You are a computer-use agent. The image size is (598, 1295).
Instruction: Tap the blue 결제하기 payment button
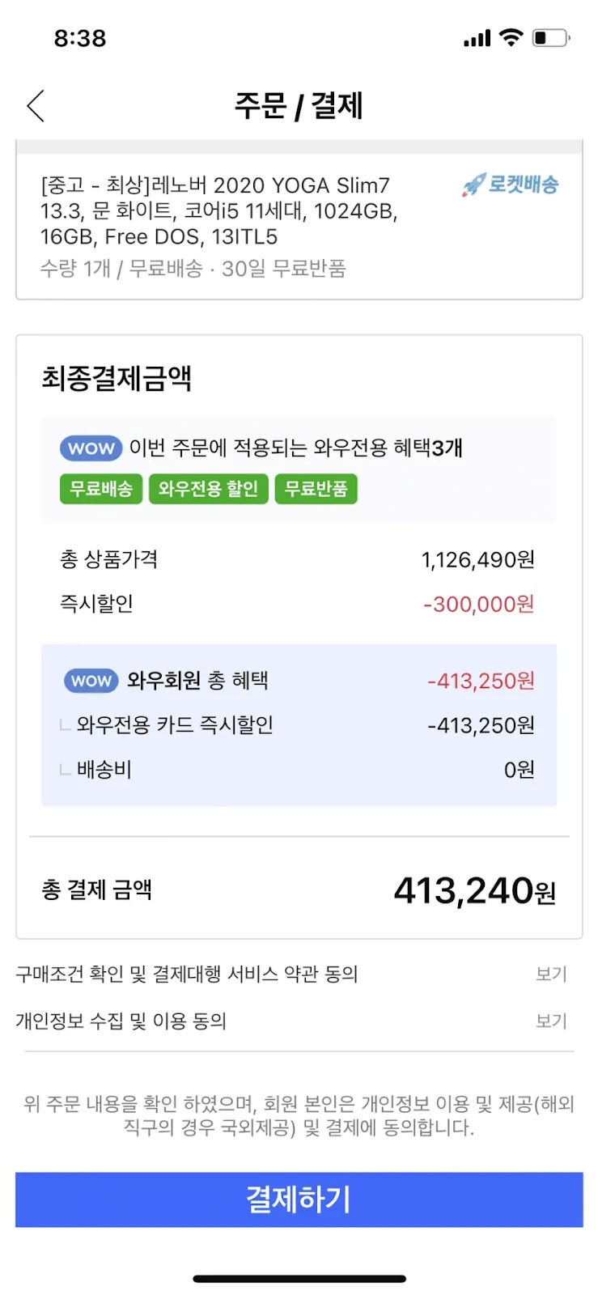299,1199
